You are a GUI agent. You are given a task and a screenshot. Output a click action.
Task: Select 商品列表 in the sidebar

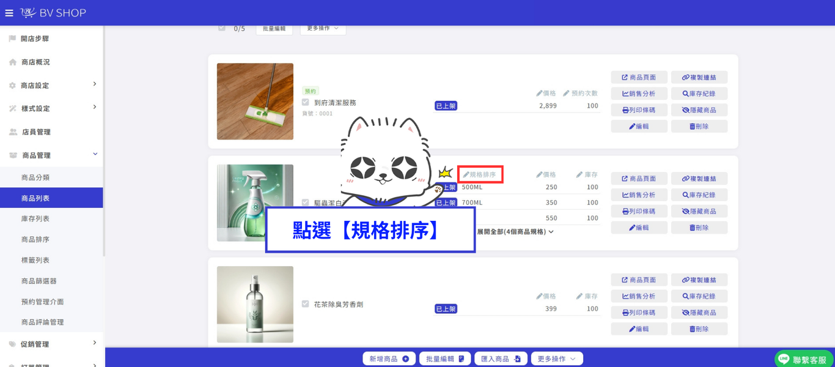click(51, 198)
